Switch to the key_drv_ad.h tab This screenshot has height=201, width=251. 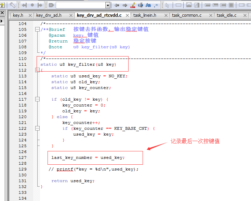coord(49,15)
